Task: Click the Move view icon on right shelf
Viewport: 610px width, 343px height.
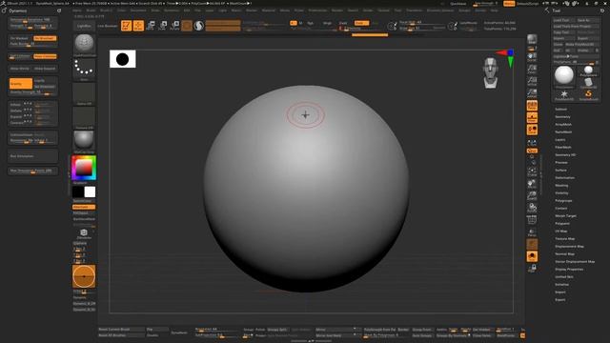Action: [x=532, y=184]
